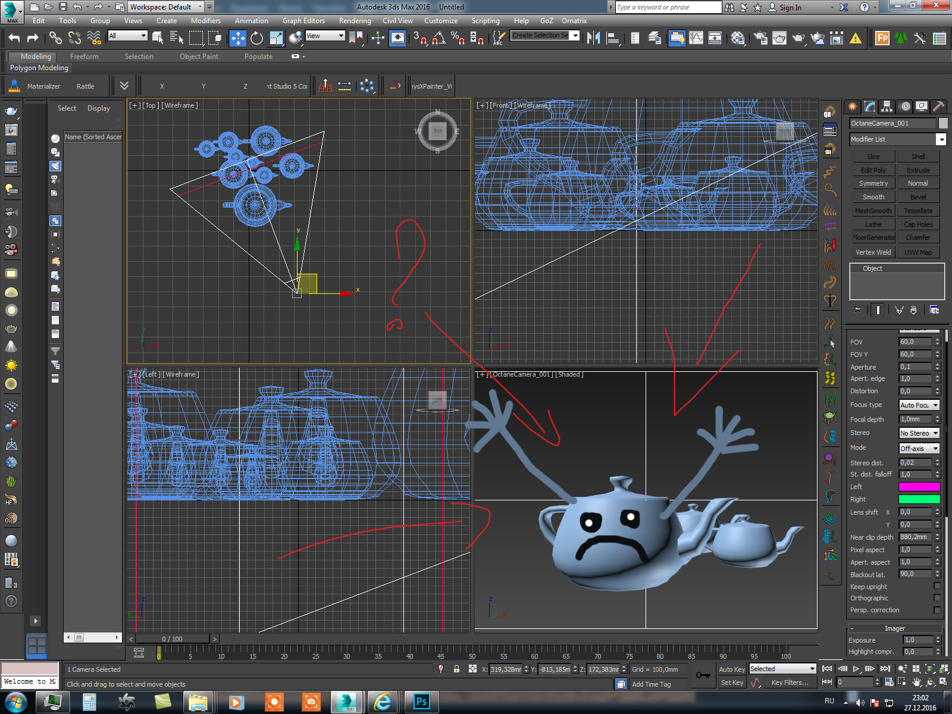
Task: Toggle Pin Stack under modifier stack
Action: [x=856, y=310]
